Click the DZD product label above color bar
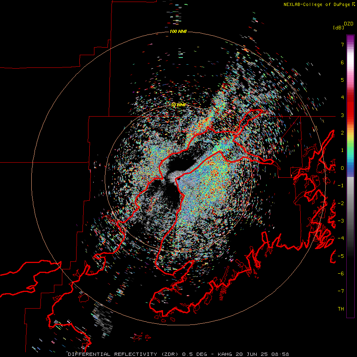 click(x=349, y=24)
